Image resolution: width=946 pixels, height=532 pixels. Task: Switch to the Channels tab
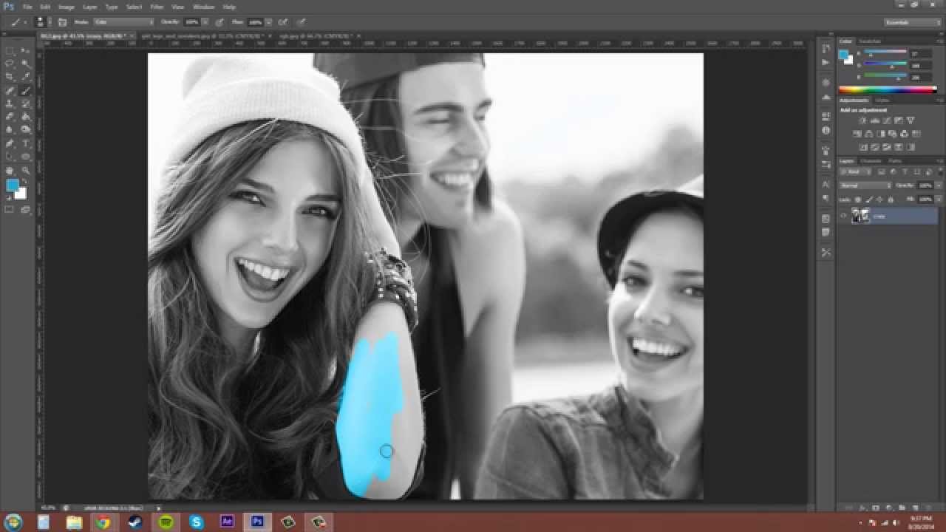872,161
